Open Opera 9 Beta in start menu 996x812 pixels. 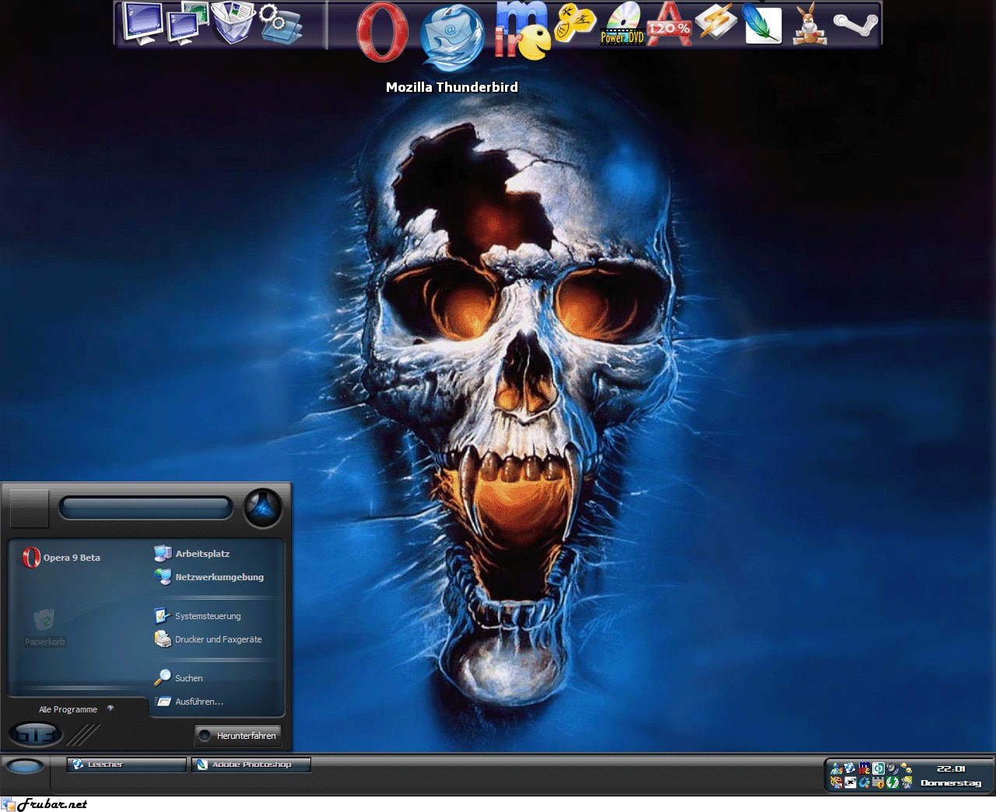(62, 557)
